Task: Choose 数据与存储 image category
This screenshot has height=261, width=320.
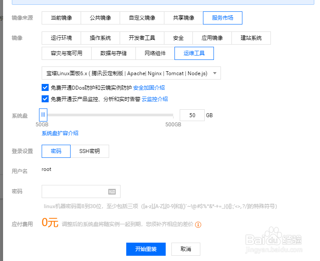Action: coord(114,53)
